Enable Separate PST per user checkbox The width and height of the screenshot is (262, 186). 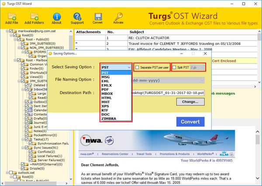tap(138, 68)
